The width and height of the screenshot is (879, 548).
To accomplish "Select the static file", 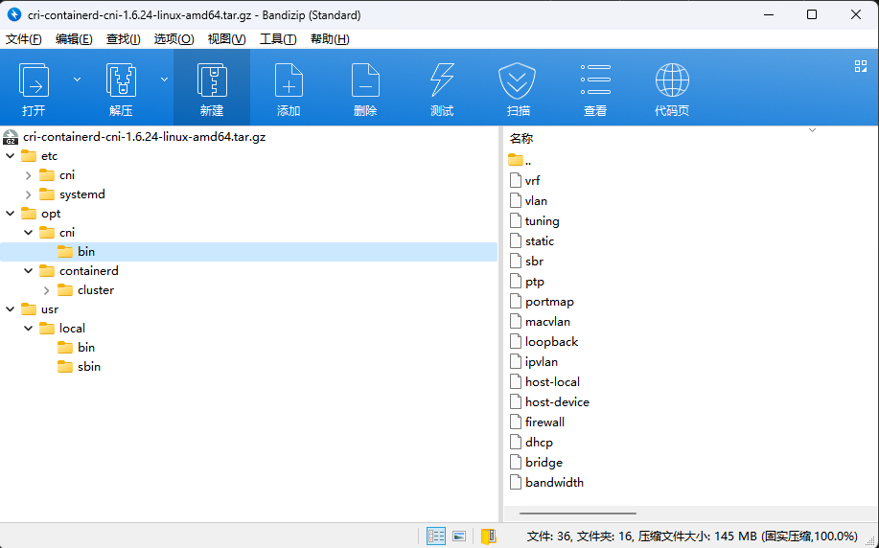I will point(532,240).
